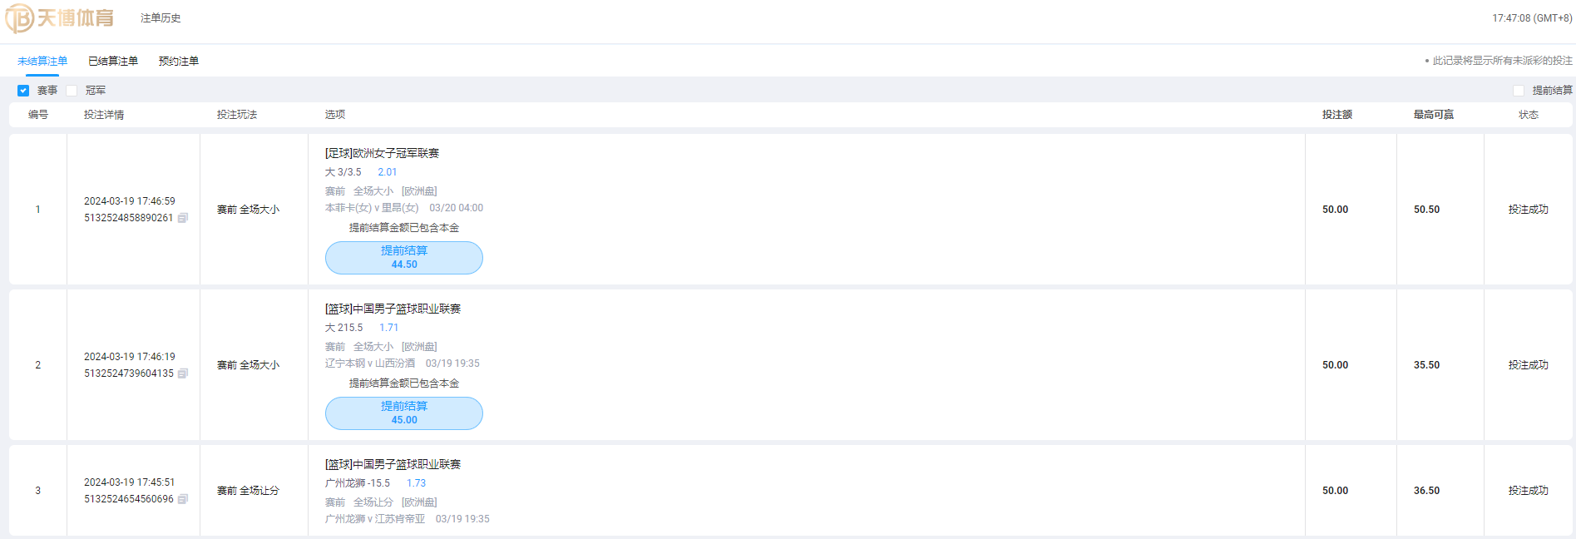Click the 天博体育 logo icon
The width and height of the screenshot is (1576, 539).
20,18
